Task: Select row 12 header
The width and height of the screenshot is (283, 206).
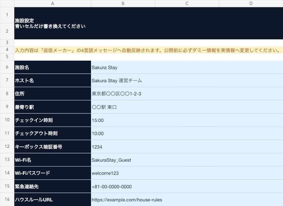Action: coord(7,146)
